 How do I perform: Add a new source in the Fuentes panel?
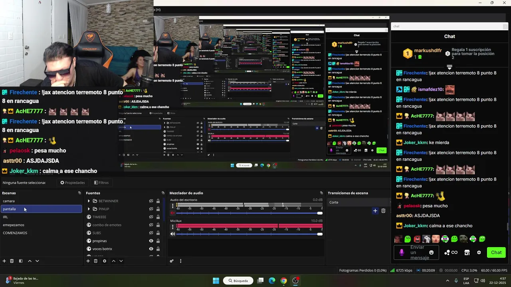[x=88, y=261]
